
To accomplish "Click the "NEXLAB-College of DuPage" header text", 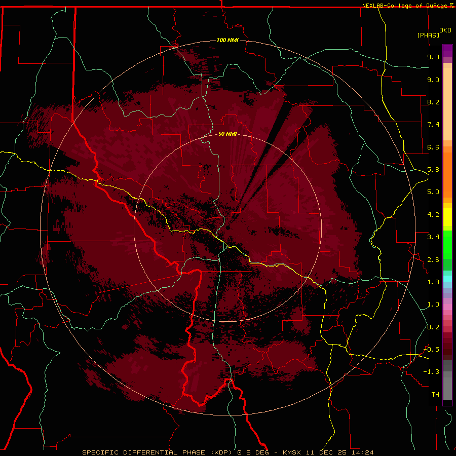I will (x=404, y=6).
